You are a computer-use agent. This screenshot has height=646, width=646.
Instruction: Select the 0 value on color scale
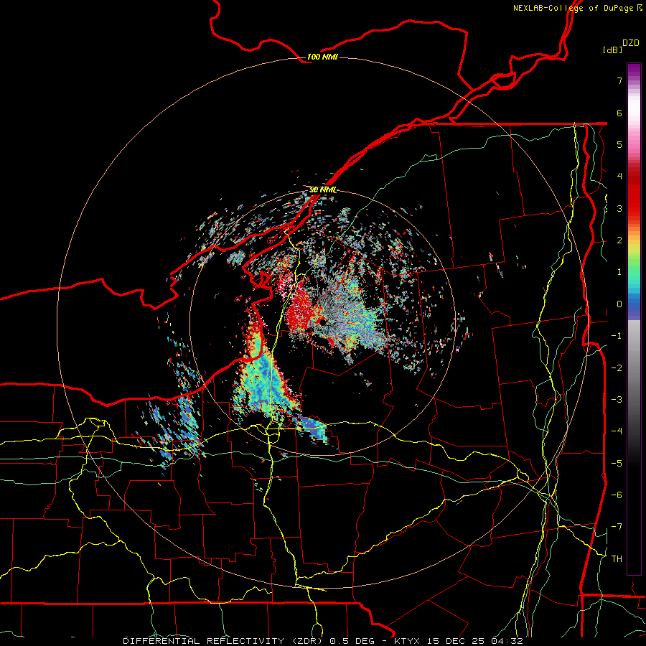click(619, 304)
